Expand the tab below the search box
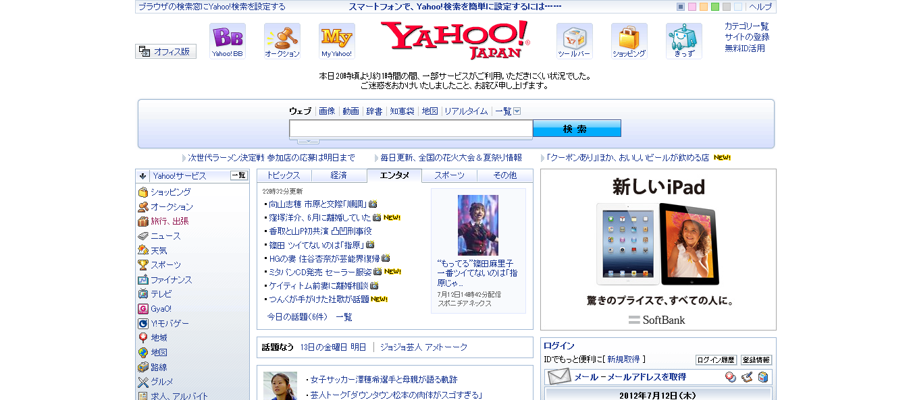Image resolution: width=911 pixels, height=400 pixels. pyautogui.click(x=309, y=141)
